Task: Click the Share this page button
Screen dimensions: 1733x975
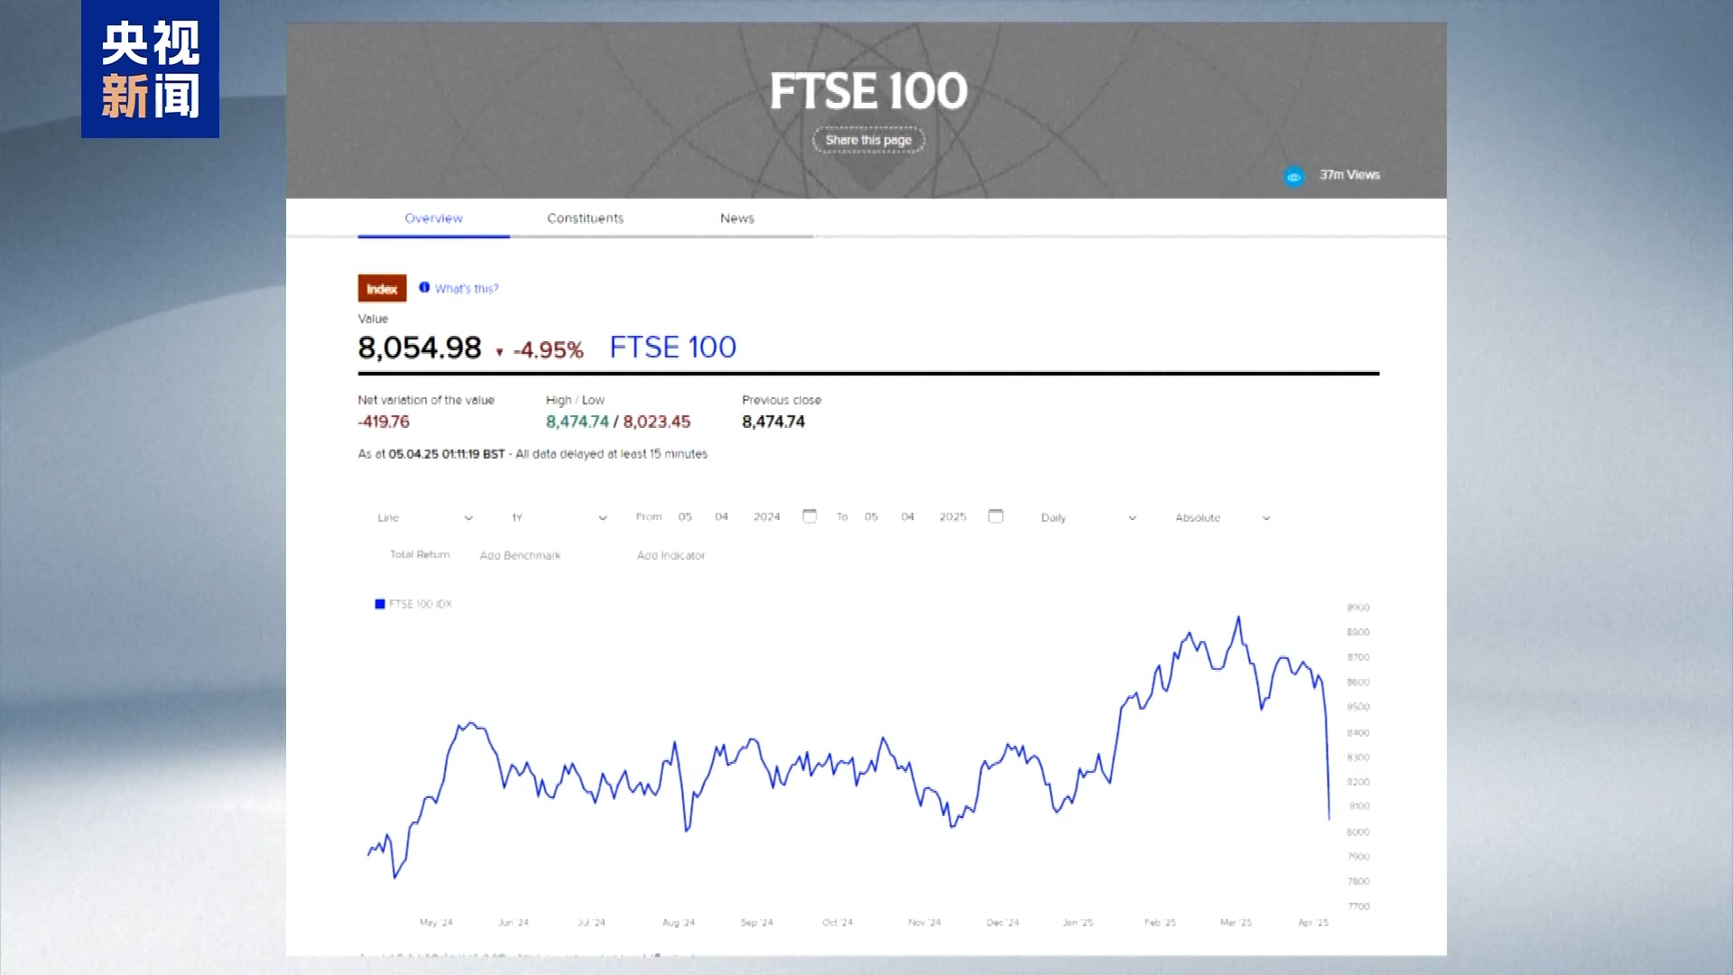Action: pos(868,140)
